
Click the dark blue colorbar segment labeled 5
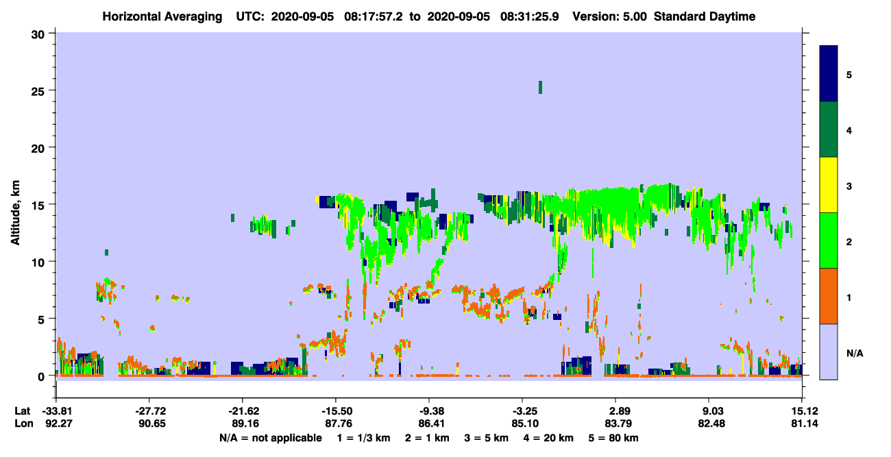pyautogui.click(x=829, y=74)
